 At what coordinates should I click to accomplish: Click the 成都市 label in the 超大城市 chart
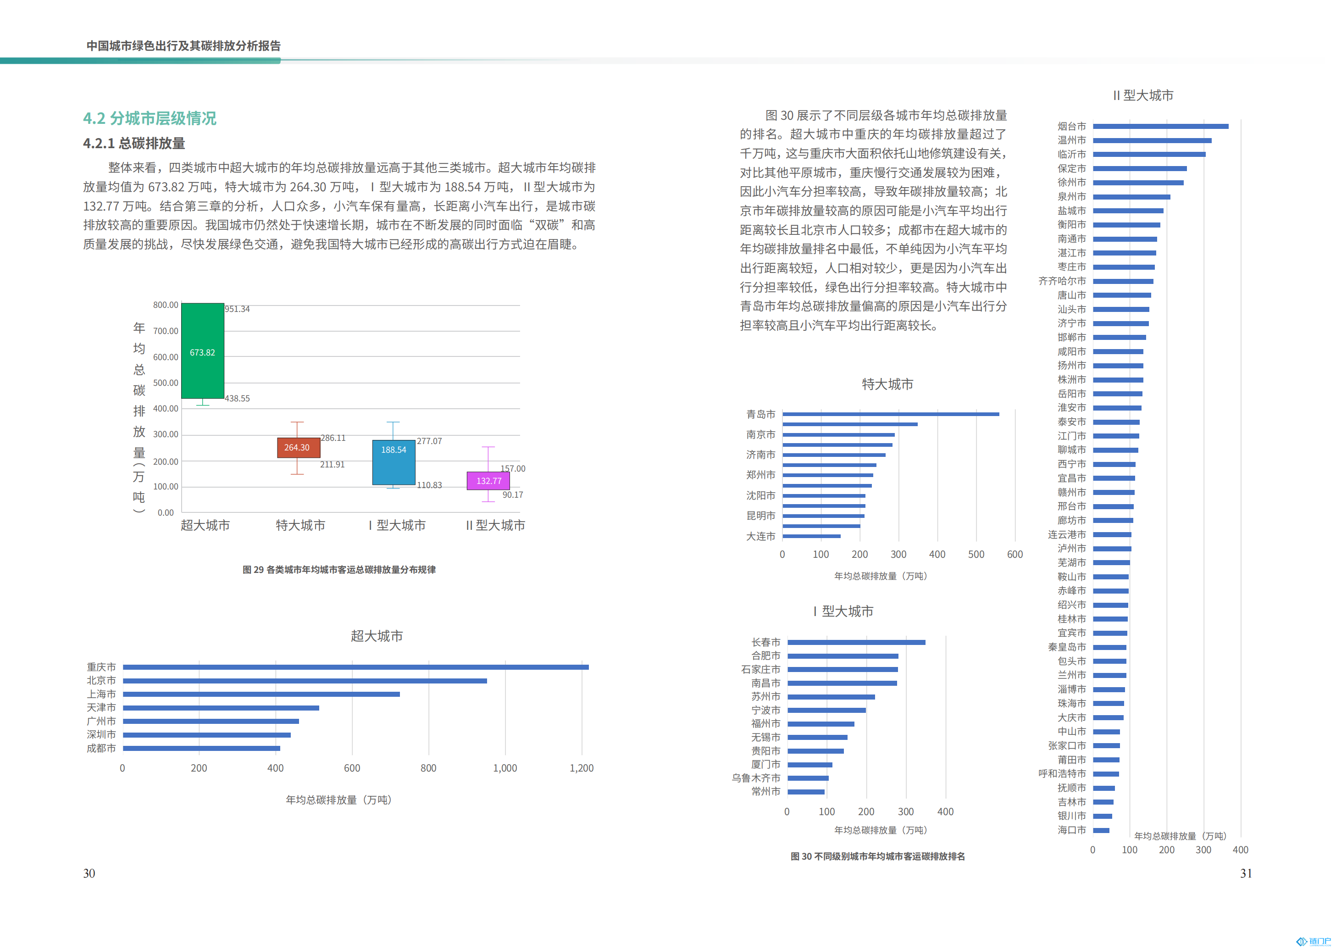101,748
